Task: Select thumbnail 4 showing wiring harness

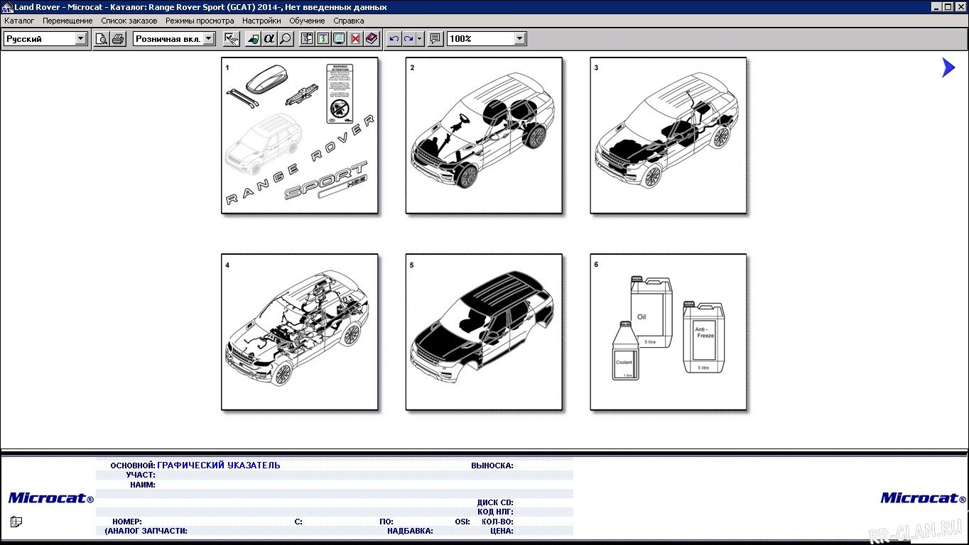Action: click(299, 332)
